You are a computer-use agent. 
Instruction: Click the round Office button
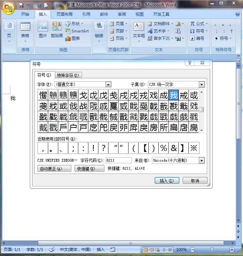8,8
